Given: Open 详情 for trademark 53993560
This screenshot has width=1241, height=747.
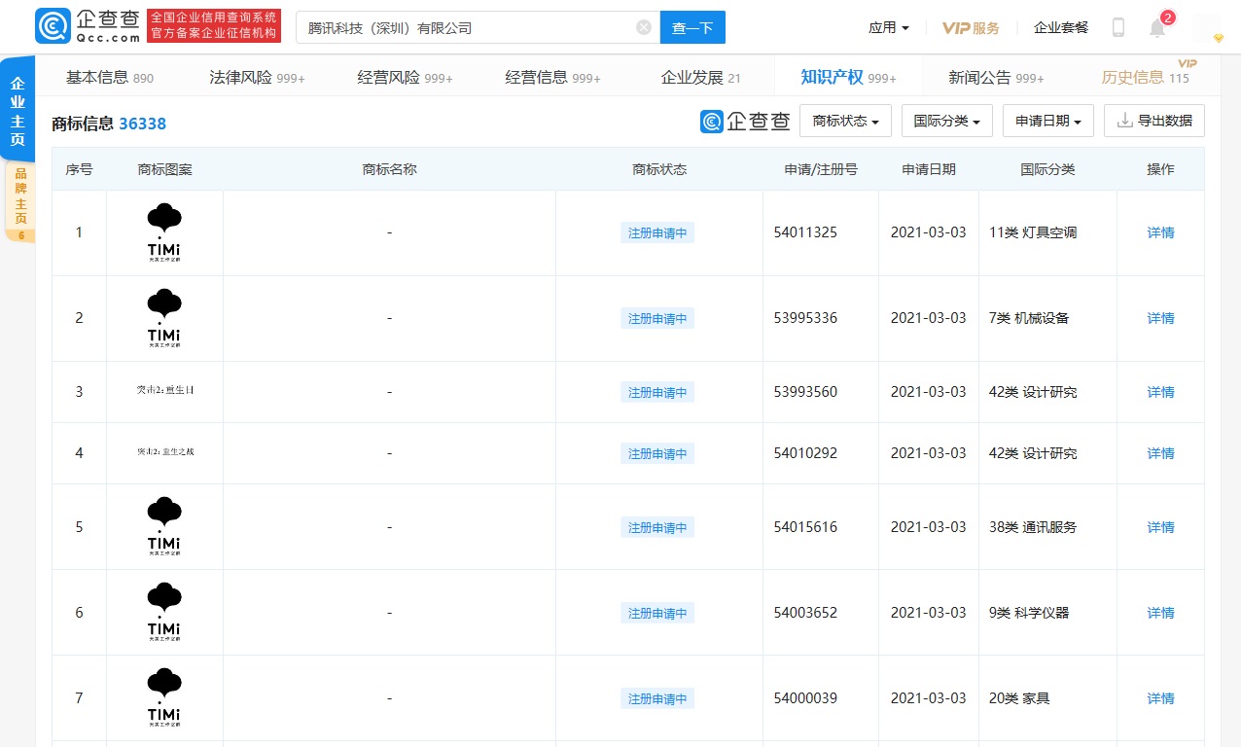Looking at the screenshot, I should pos(1160,392).
